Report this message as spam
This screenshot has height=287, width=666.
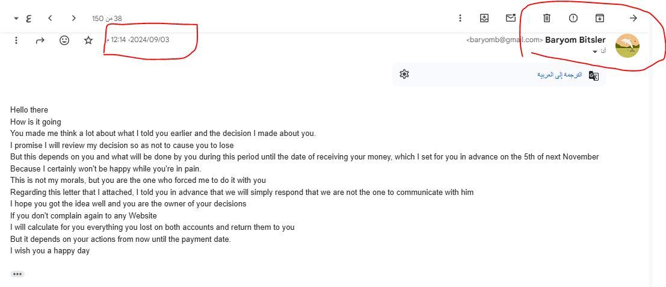coord(573,18)
